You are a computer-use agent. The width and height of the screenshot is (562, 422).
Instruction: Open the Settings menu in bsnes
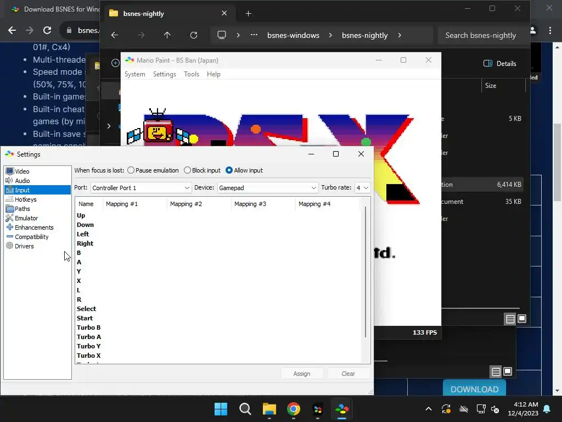(165, 74)
